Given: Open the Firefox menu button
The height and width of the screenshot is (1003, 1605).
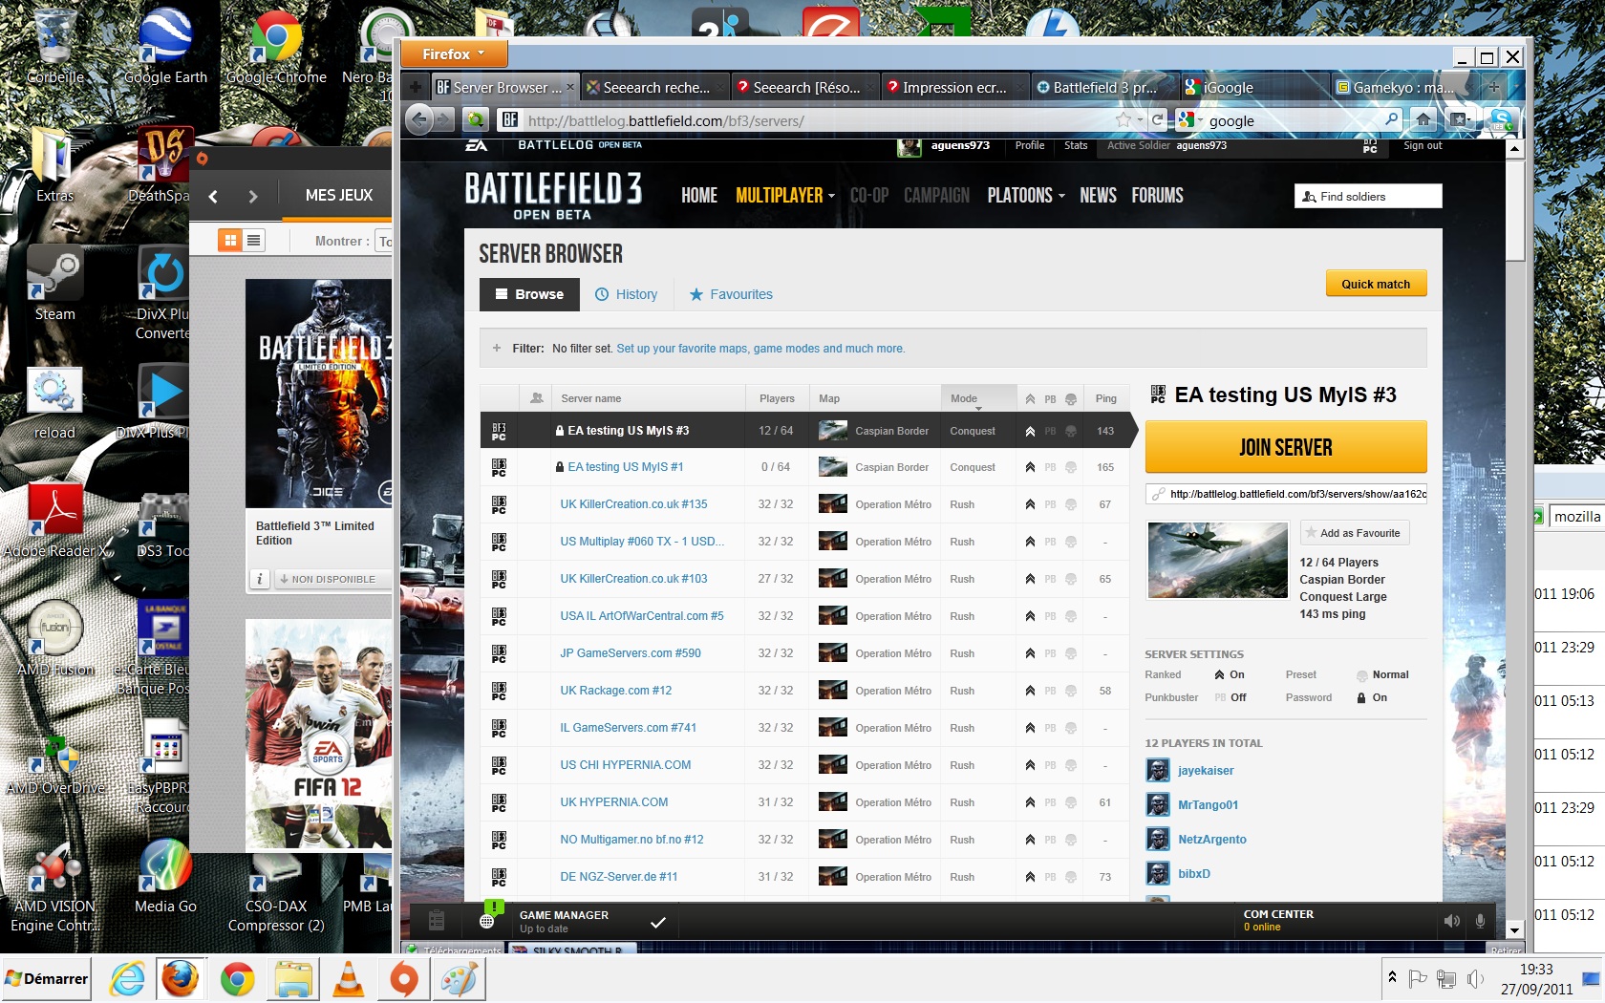Looking at the screenshot, I should [x=453, y=53].
